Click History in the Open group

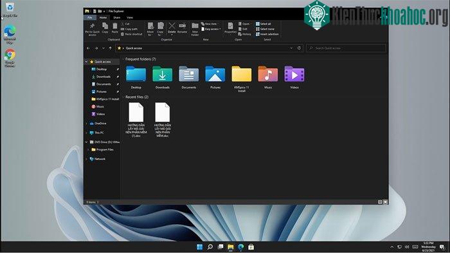[244, 34]
